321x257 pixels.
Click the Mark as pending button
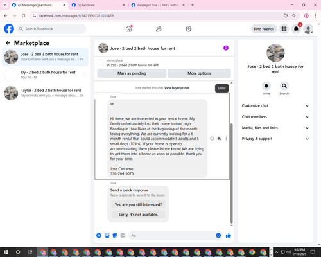tap(132, 73)
